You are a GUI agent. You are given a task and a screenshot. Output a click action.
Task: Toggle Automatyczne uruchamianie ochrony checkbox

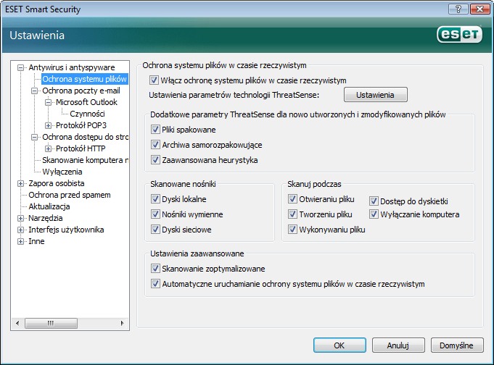click(155, 284)
